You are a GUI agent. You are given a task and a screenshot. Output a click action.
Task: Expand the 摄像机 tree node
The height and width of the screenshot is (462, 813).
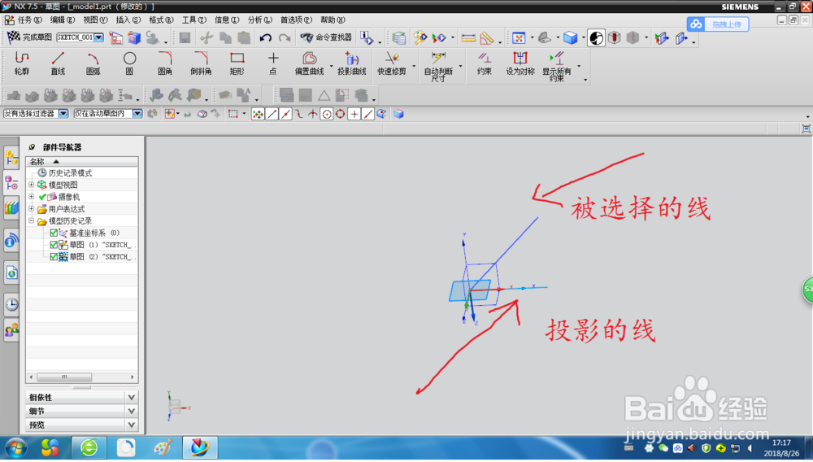pyautogui.click(x=31, y=197)
